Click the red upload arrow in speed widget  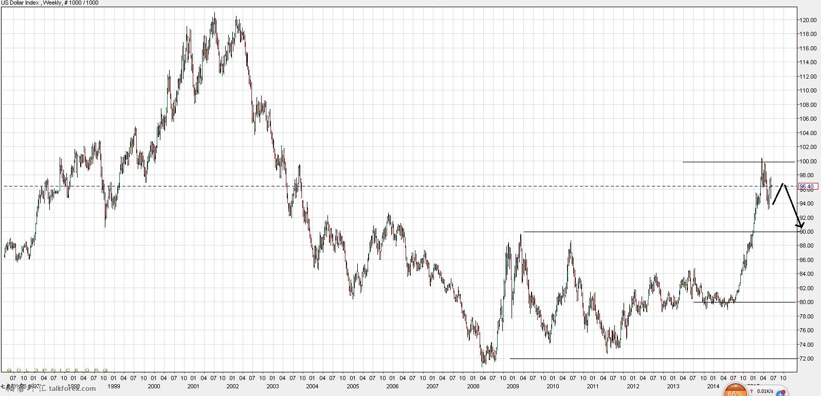752,391
